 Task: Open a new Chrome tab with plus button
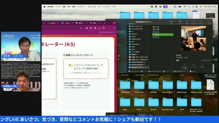point(105,23)
